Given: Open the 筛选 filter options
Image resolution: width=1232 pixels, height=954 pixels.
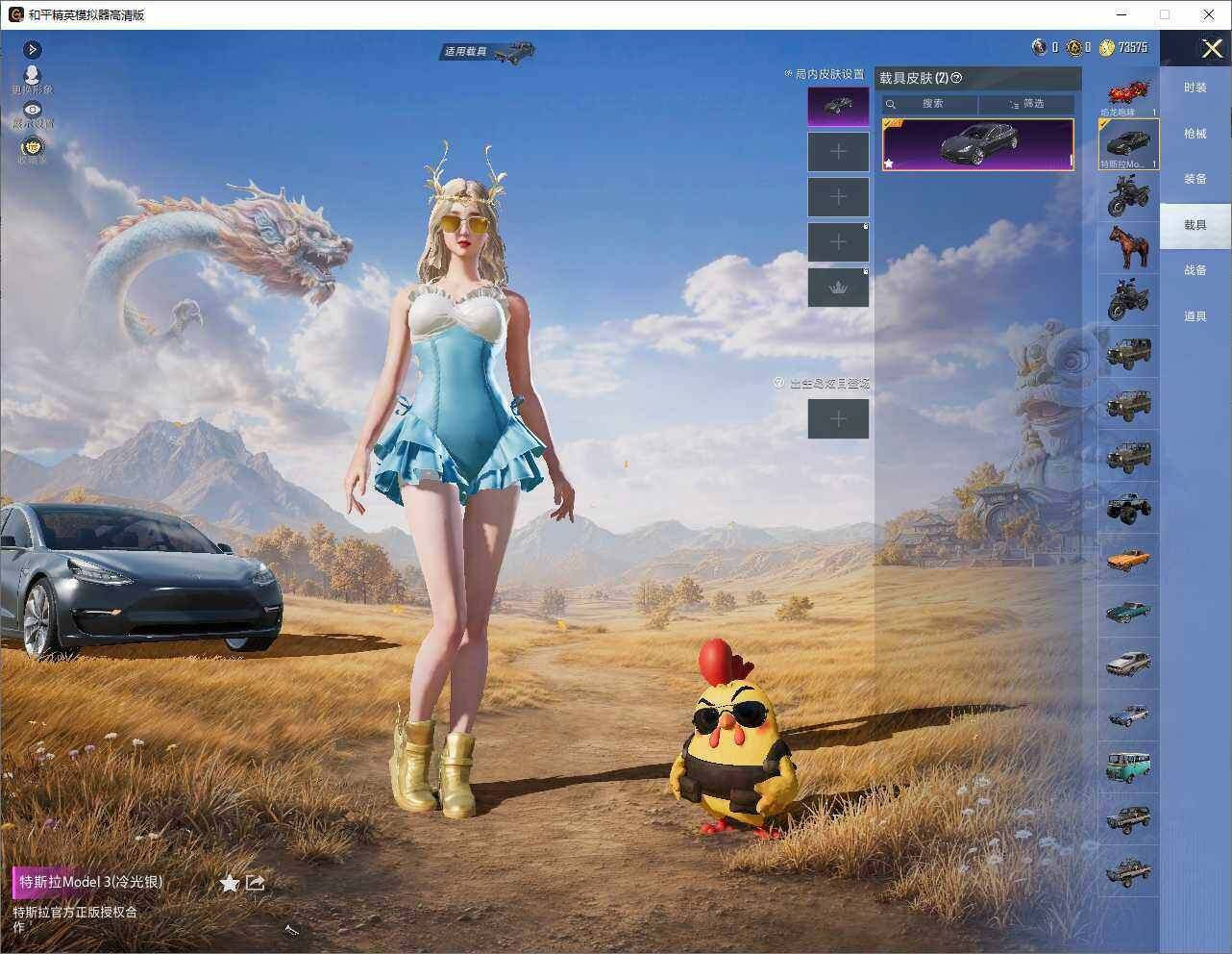Looking at the screenshot, I should [x=1026, y=104].
